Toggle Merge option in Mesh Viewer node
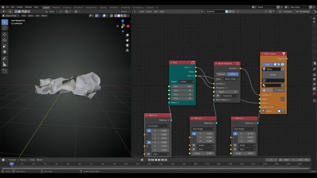The width and height of the screenshot is (317, 178). [279, 90]
